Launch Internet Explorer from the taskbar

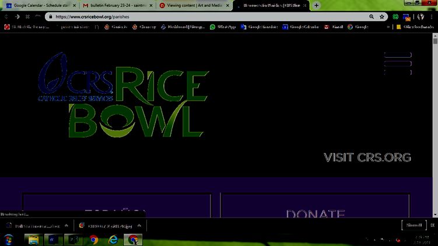click(x=113, y=240)
